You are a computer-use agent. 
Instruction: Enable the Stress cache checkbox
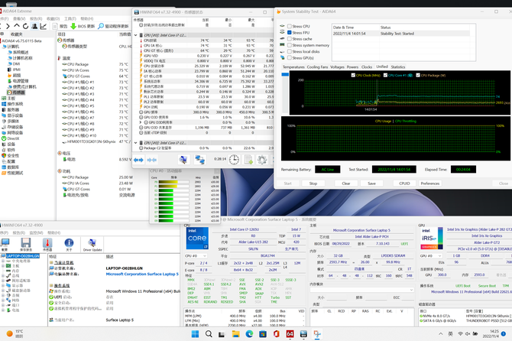[x=290, y=39]
